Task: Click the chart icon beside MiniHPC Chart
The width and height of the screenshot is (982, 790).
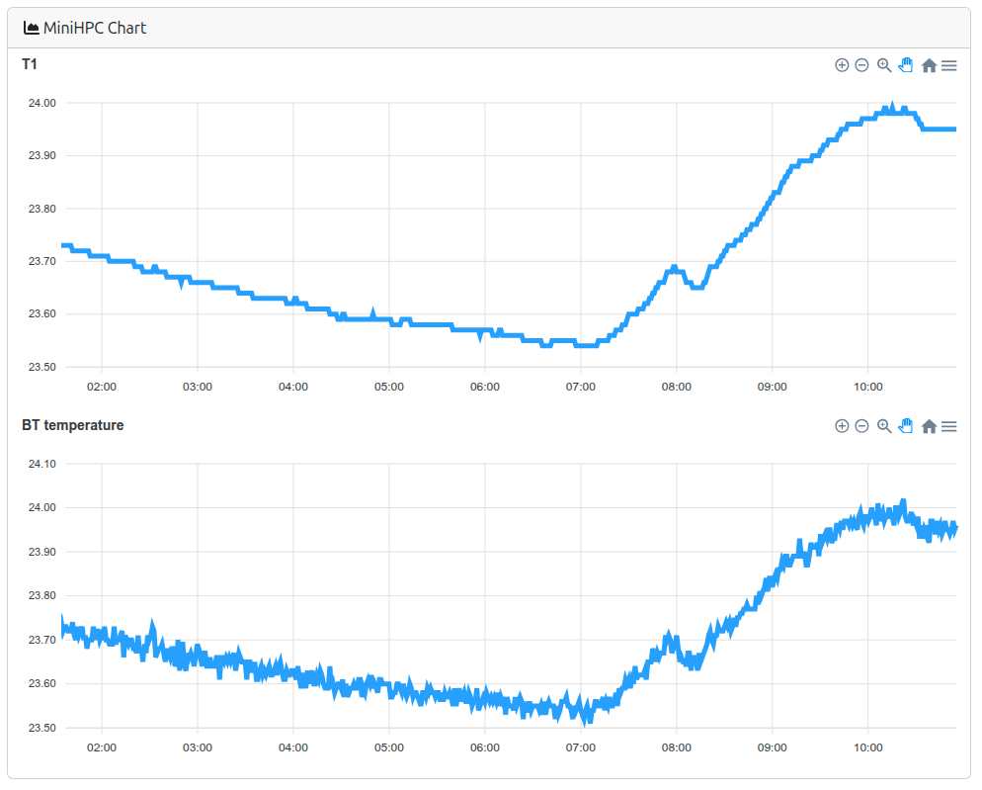Action: 32,28
